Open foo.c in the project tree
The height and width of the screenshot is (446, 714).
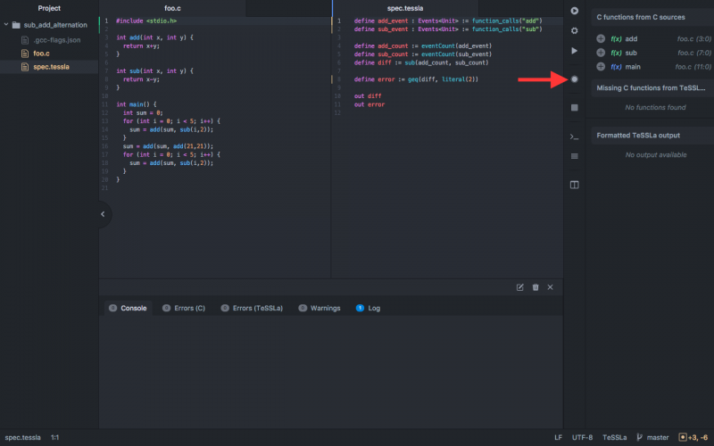point(41,54)
